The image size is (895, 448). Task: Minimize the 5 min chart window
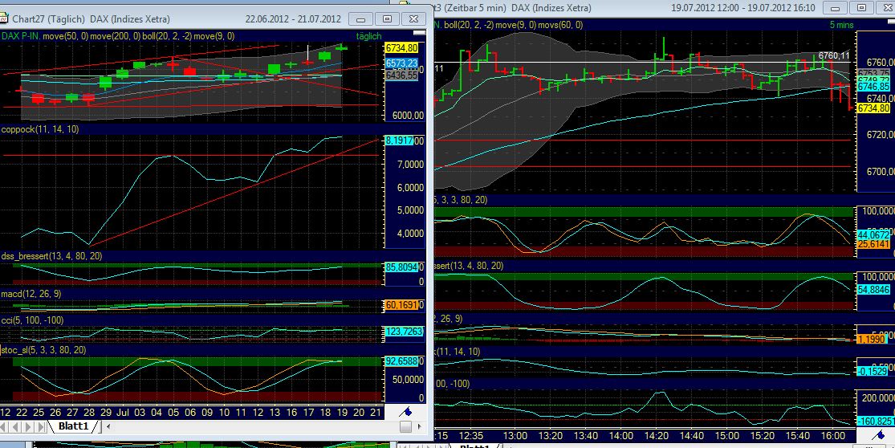click(836, 8)
